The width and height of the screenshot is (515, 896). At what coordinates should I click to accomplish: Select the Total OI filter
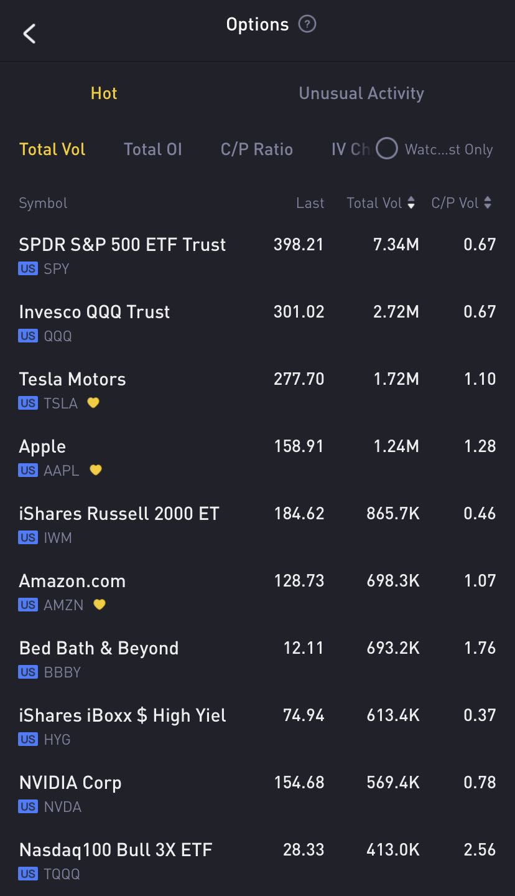pos(152,149)
